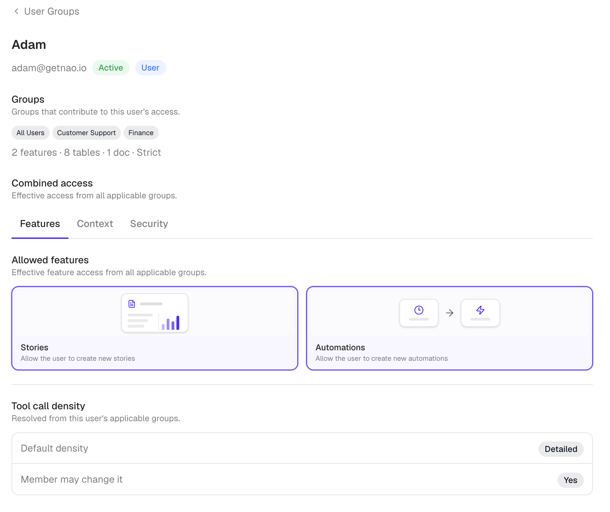
Task: Click the 'Allow the user to create new stories' text
Action: (78, 358)
